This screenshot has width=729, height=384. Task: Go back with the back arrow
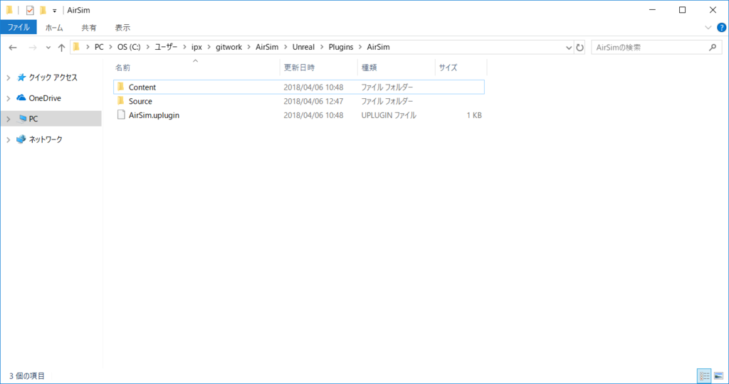pyautogui.click(x=13, y=48)
